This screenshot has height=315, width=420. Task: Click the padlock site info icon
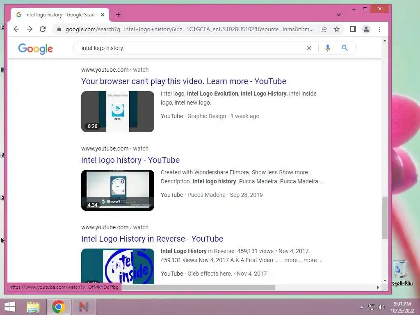point(59,29)
